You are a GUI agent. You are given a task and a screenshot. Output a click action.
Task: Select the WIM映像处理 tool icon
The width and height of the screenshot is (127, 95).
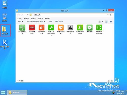32,28
